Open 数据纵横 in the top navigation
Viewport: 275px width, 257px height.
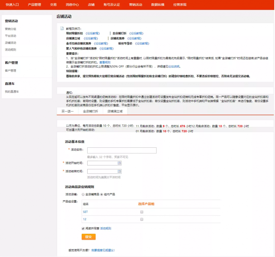(x=158, y=5)
